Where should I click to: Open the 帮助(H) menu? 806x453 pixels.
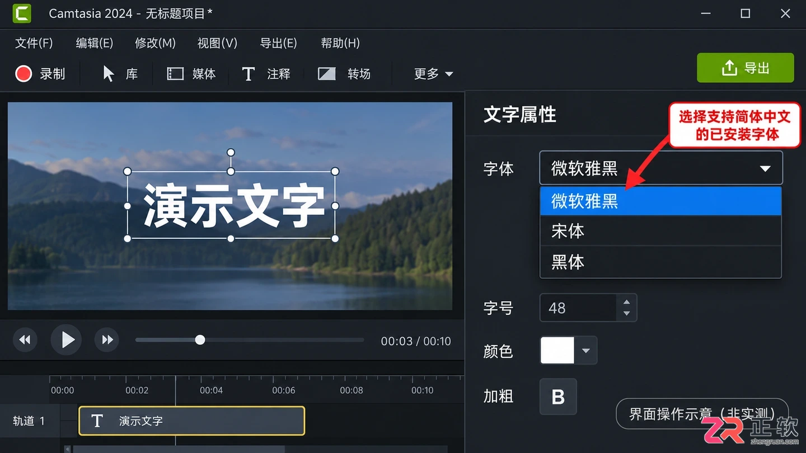point(340,43)
